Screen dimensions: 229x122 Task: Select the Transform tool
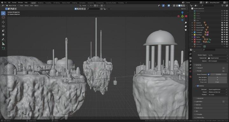[x=3, y=35]
